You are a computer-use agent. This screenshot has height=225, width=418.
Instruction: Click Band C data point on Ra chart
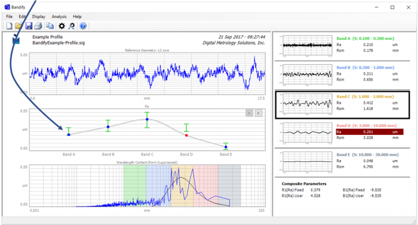pyautogui.click(x=147, y=119)
